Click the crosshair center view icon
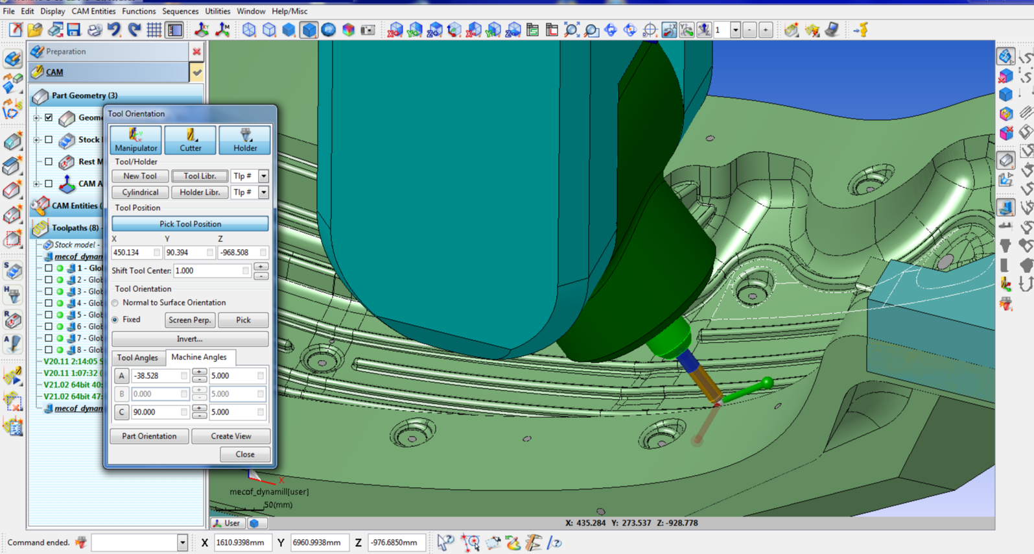1034x554 pixels. pos(650,30)
